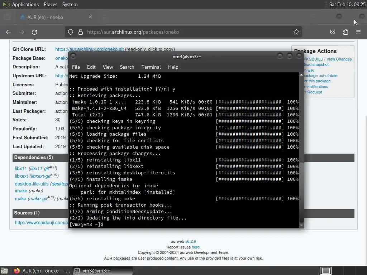Viewport: 367px width, 275px height.
Task: Open Save to Pocket button
Action: (x=332, y=32)
